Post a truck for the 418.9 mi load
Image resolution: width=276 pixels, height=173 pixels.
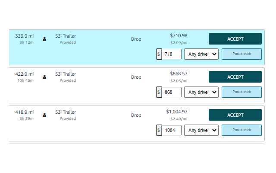[241, 130]
